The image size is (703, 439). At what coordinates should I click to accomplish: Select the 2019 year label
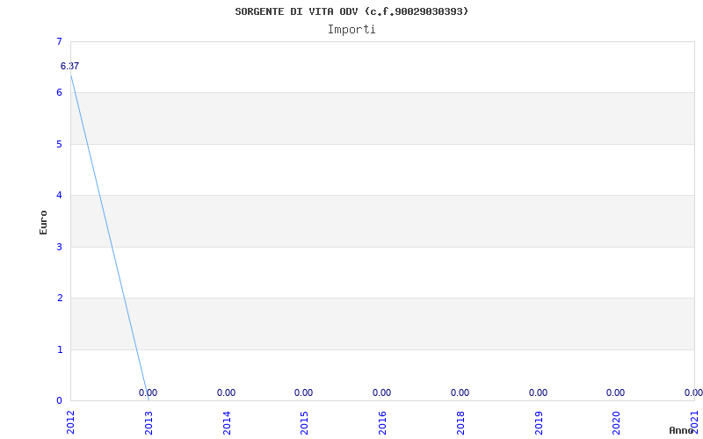[x=539, y=423]
